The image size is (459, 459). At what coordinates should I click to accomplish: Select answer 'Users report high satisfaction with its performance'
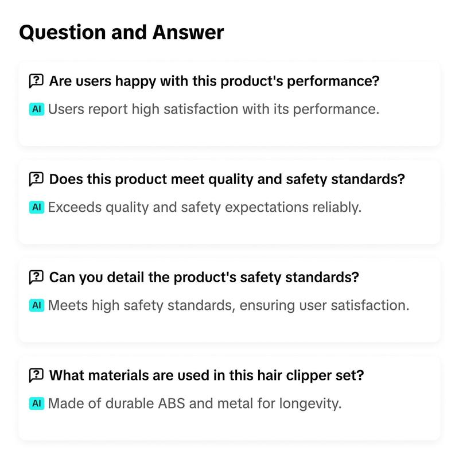pyautogui.click(x=213, y=109)
